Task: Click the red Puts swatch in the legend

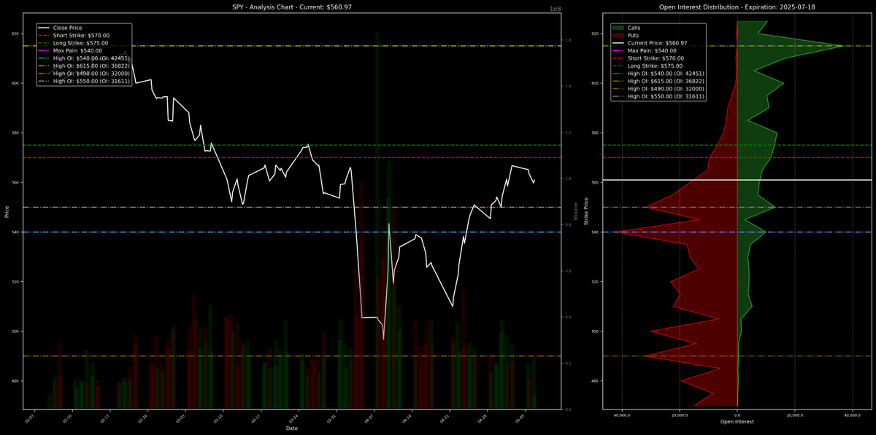Action: (x=618, y=35)
